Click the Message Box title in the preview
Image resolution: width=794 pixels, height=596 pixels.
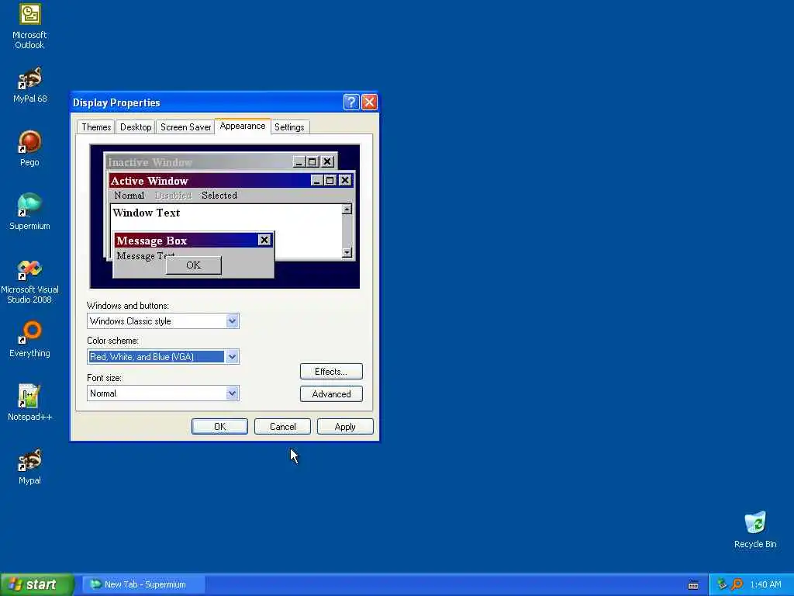(152, 241)
